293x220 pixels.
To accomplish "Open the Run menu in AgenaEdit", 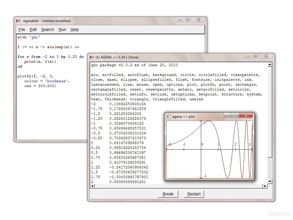I will pos(62,30).
